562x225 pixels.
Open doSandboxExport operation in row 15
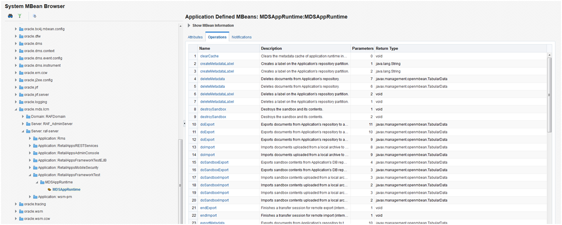(x=214, y=162)
